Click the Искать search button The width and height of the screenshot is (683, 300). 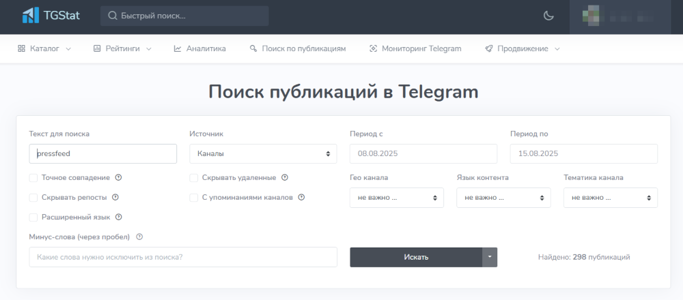(x=416, y=257)
